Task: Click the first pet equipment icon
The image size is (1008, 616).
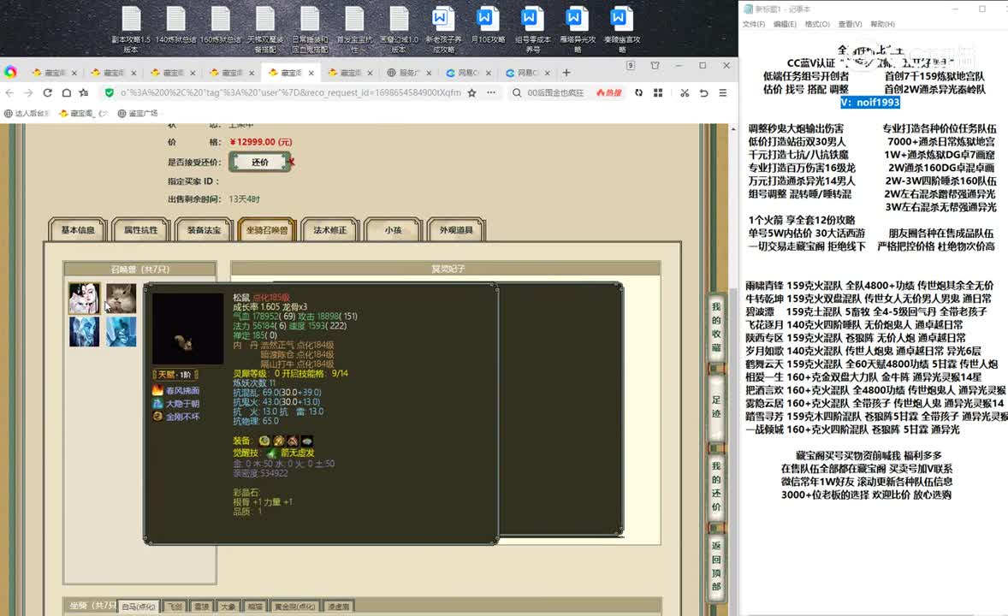Action: tap(264, 441)
